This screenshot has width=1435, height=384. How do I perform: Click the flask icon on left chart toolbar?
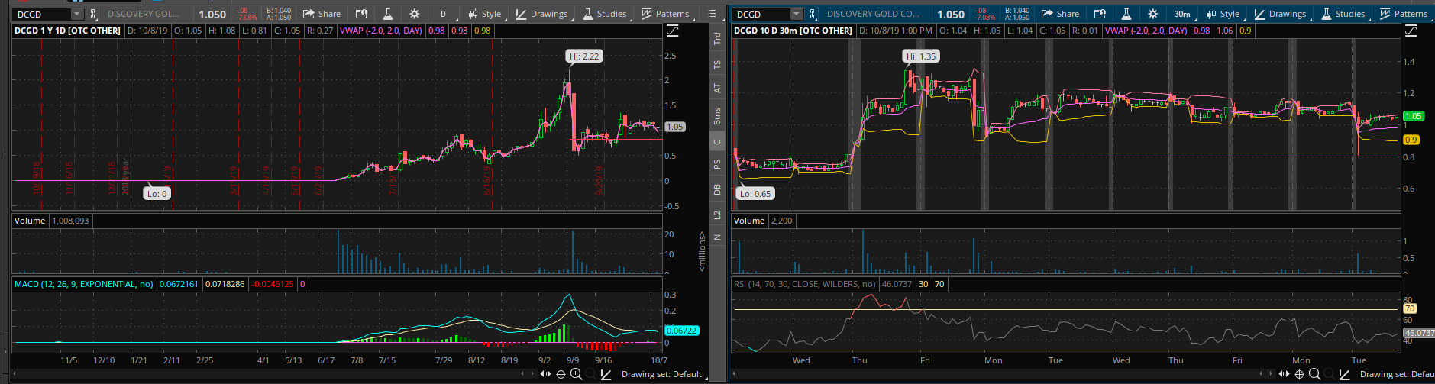tap(388, 14)
